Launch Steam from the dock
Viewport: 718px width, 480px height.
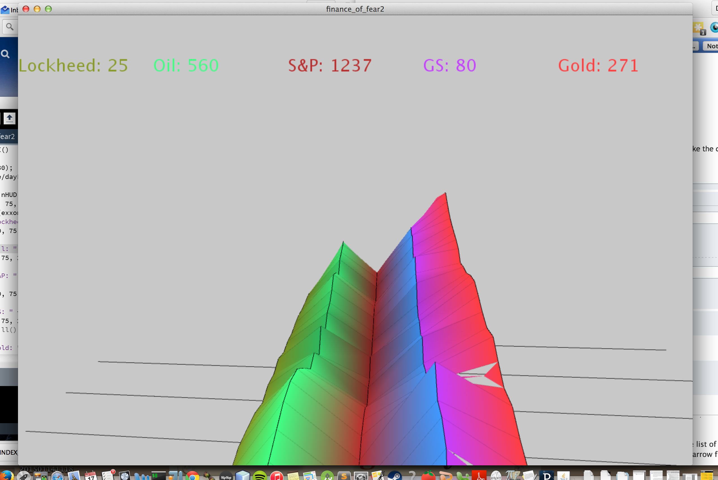[394, 476]
